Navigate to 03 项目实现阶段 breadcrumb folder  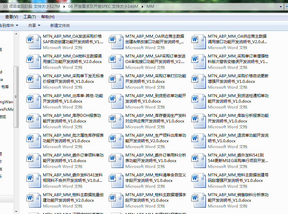click(x=31, y=6)
